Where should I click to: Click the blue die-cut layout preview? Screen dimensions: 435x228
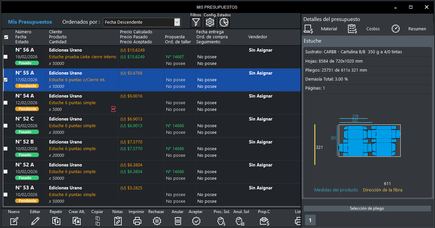coord(369,140)
